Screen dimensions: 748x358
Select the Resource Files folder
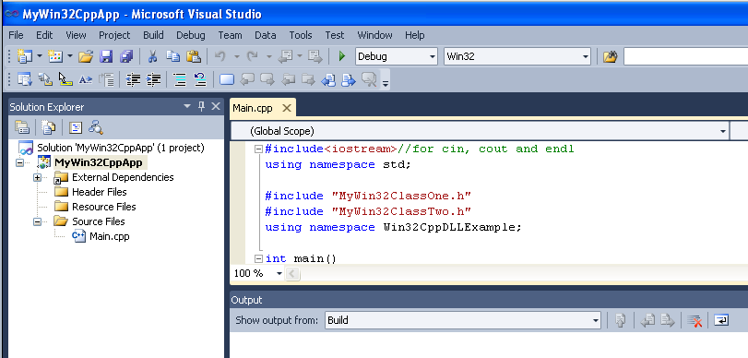coord(103,207)
